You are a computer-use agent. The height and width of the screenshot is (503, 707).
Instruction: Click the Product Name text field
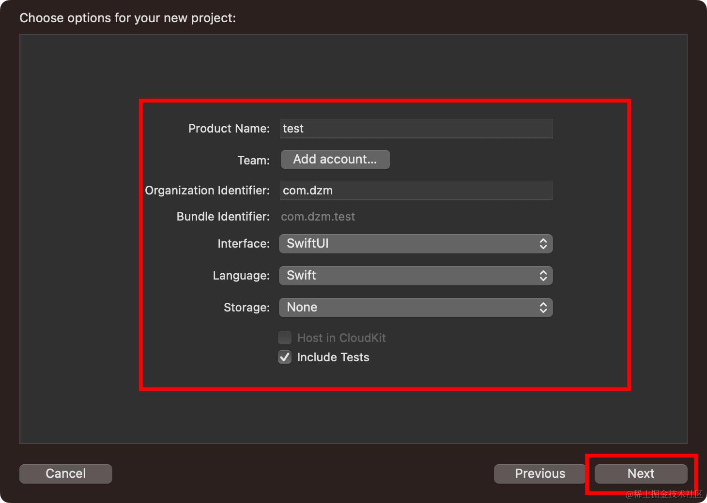pyautogui.click(x=416, y=129)
